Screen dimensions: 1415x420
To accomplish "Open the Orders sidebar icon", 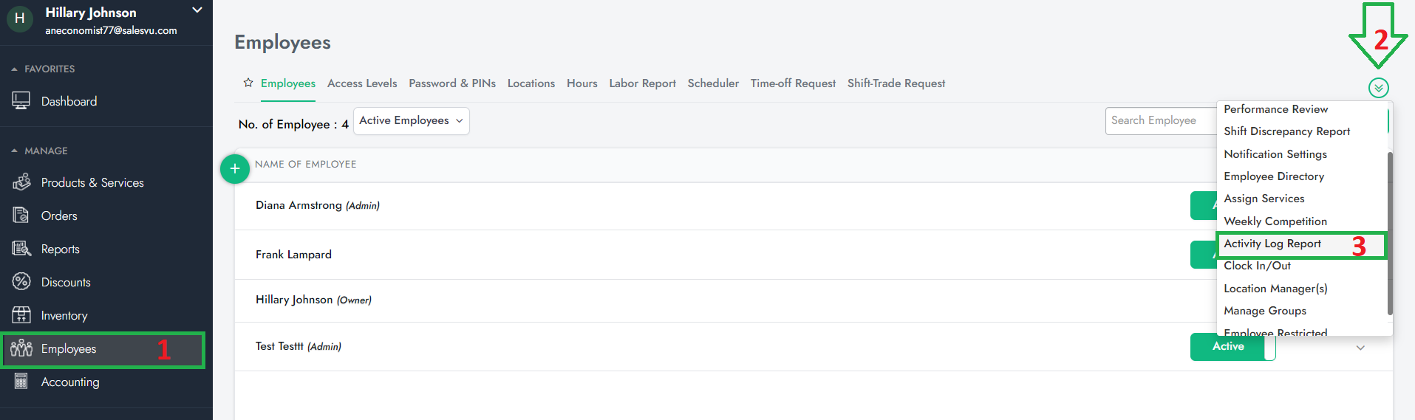I will click(x=21, y=216).
